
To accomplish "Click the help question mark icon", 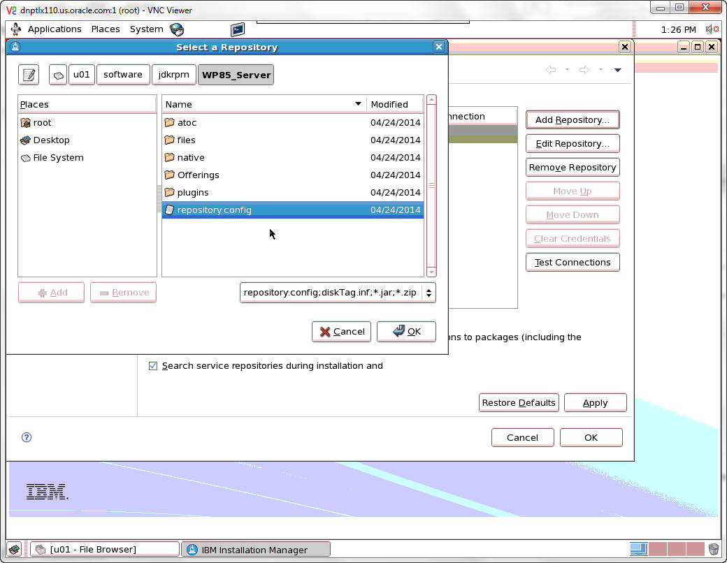I will pyautogui.click(x=27, y=437).
